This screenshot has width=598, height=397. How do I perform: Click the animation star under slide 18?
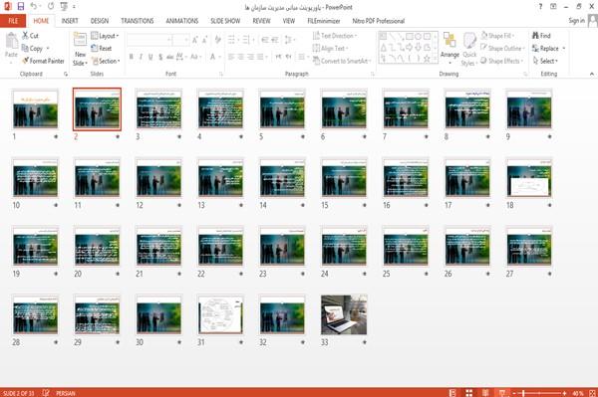[x=549, y=205]
